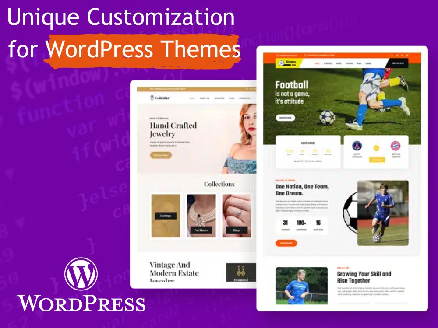Click white Discover More button on football hero

pos(285,118)
